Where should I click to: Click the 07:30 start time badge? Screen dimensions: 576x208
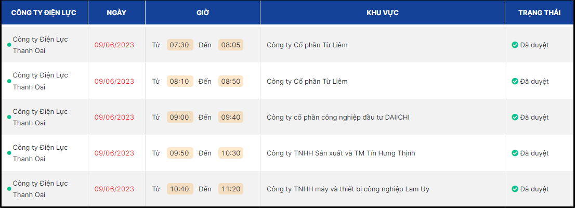pos(179,45)
